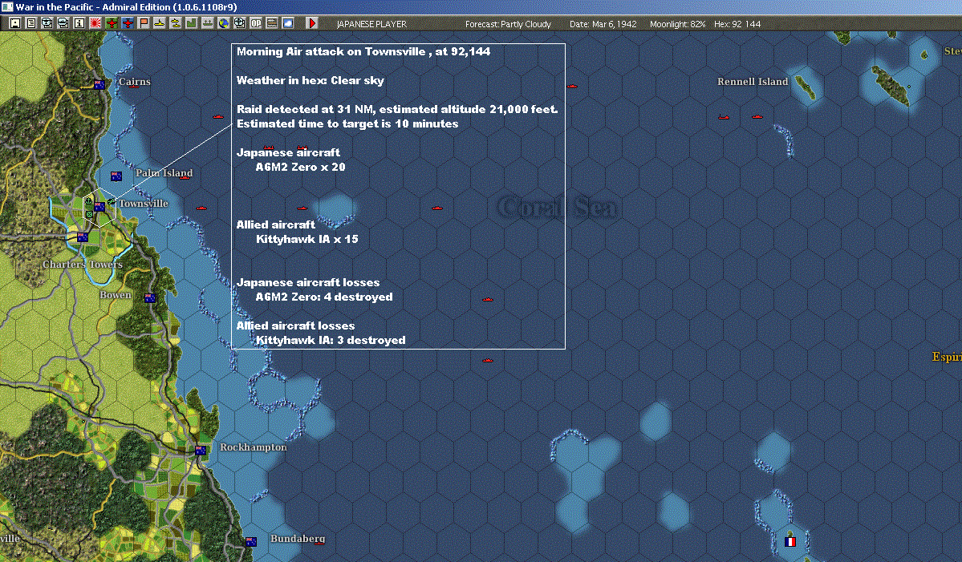Click the Bundaberg map label
This screenshot has height=562, width=962.
click(298, 539)
